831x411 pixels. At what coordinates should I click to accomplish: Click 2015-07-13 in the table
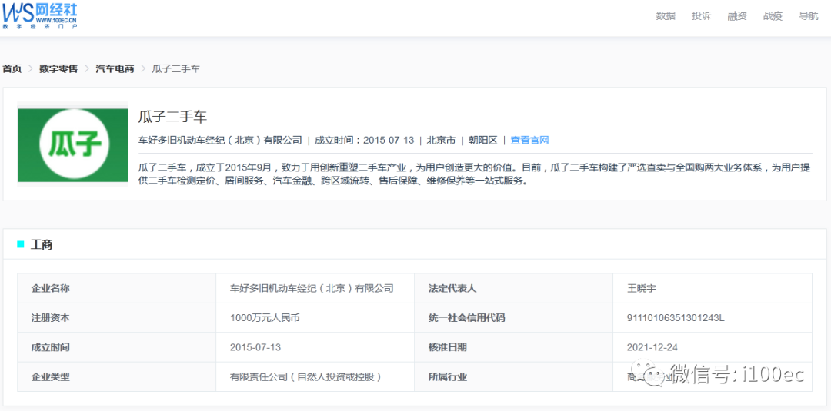[255, 347]
